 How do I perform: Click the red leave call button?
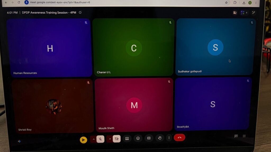tap(179, 137)
